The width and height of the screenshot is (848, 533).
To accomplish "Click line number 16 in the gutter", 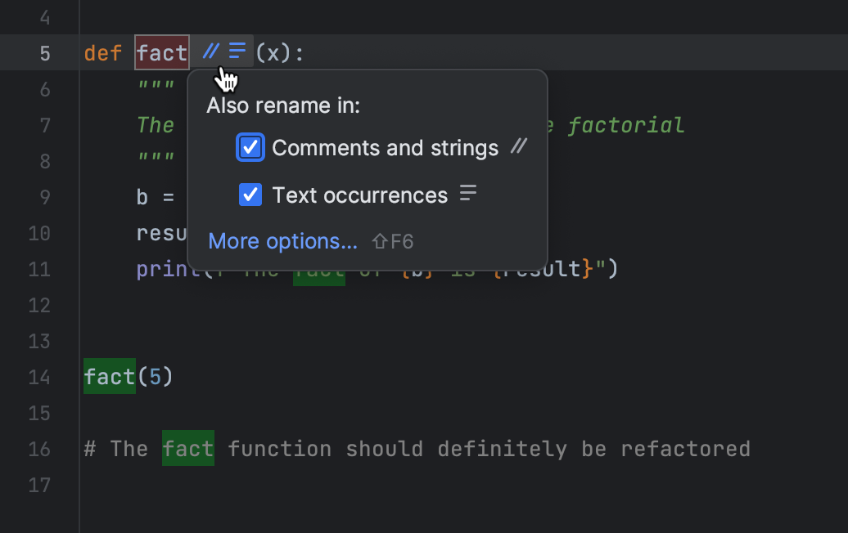I will click(x=38, y=448).
